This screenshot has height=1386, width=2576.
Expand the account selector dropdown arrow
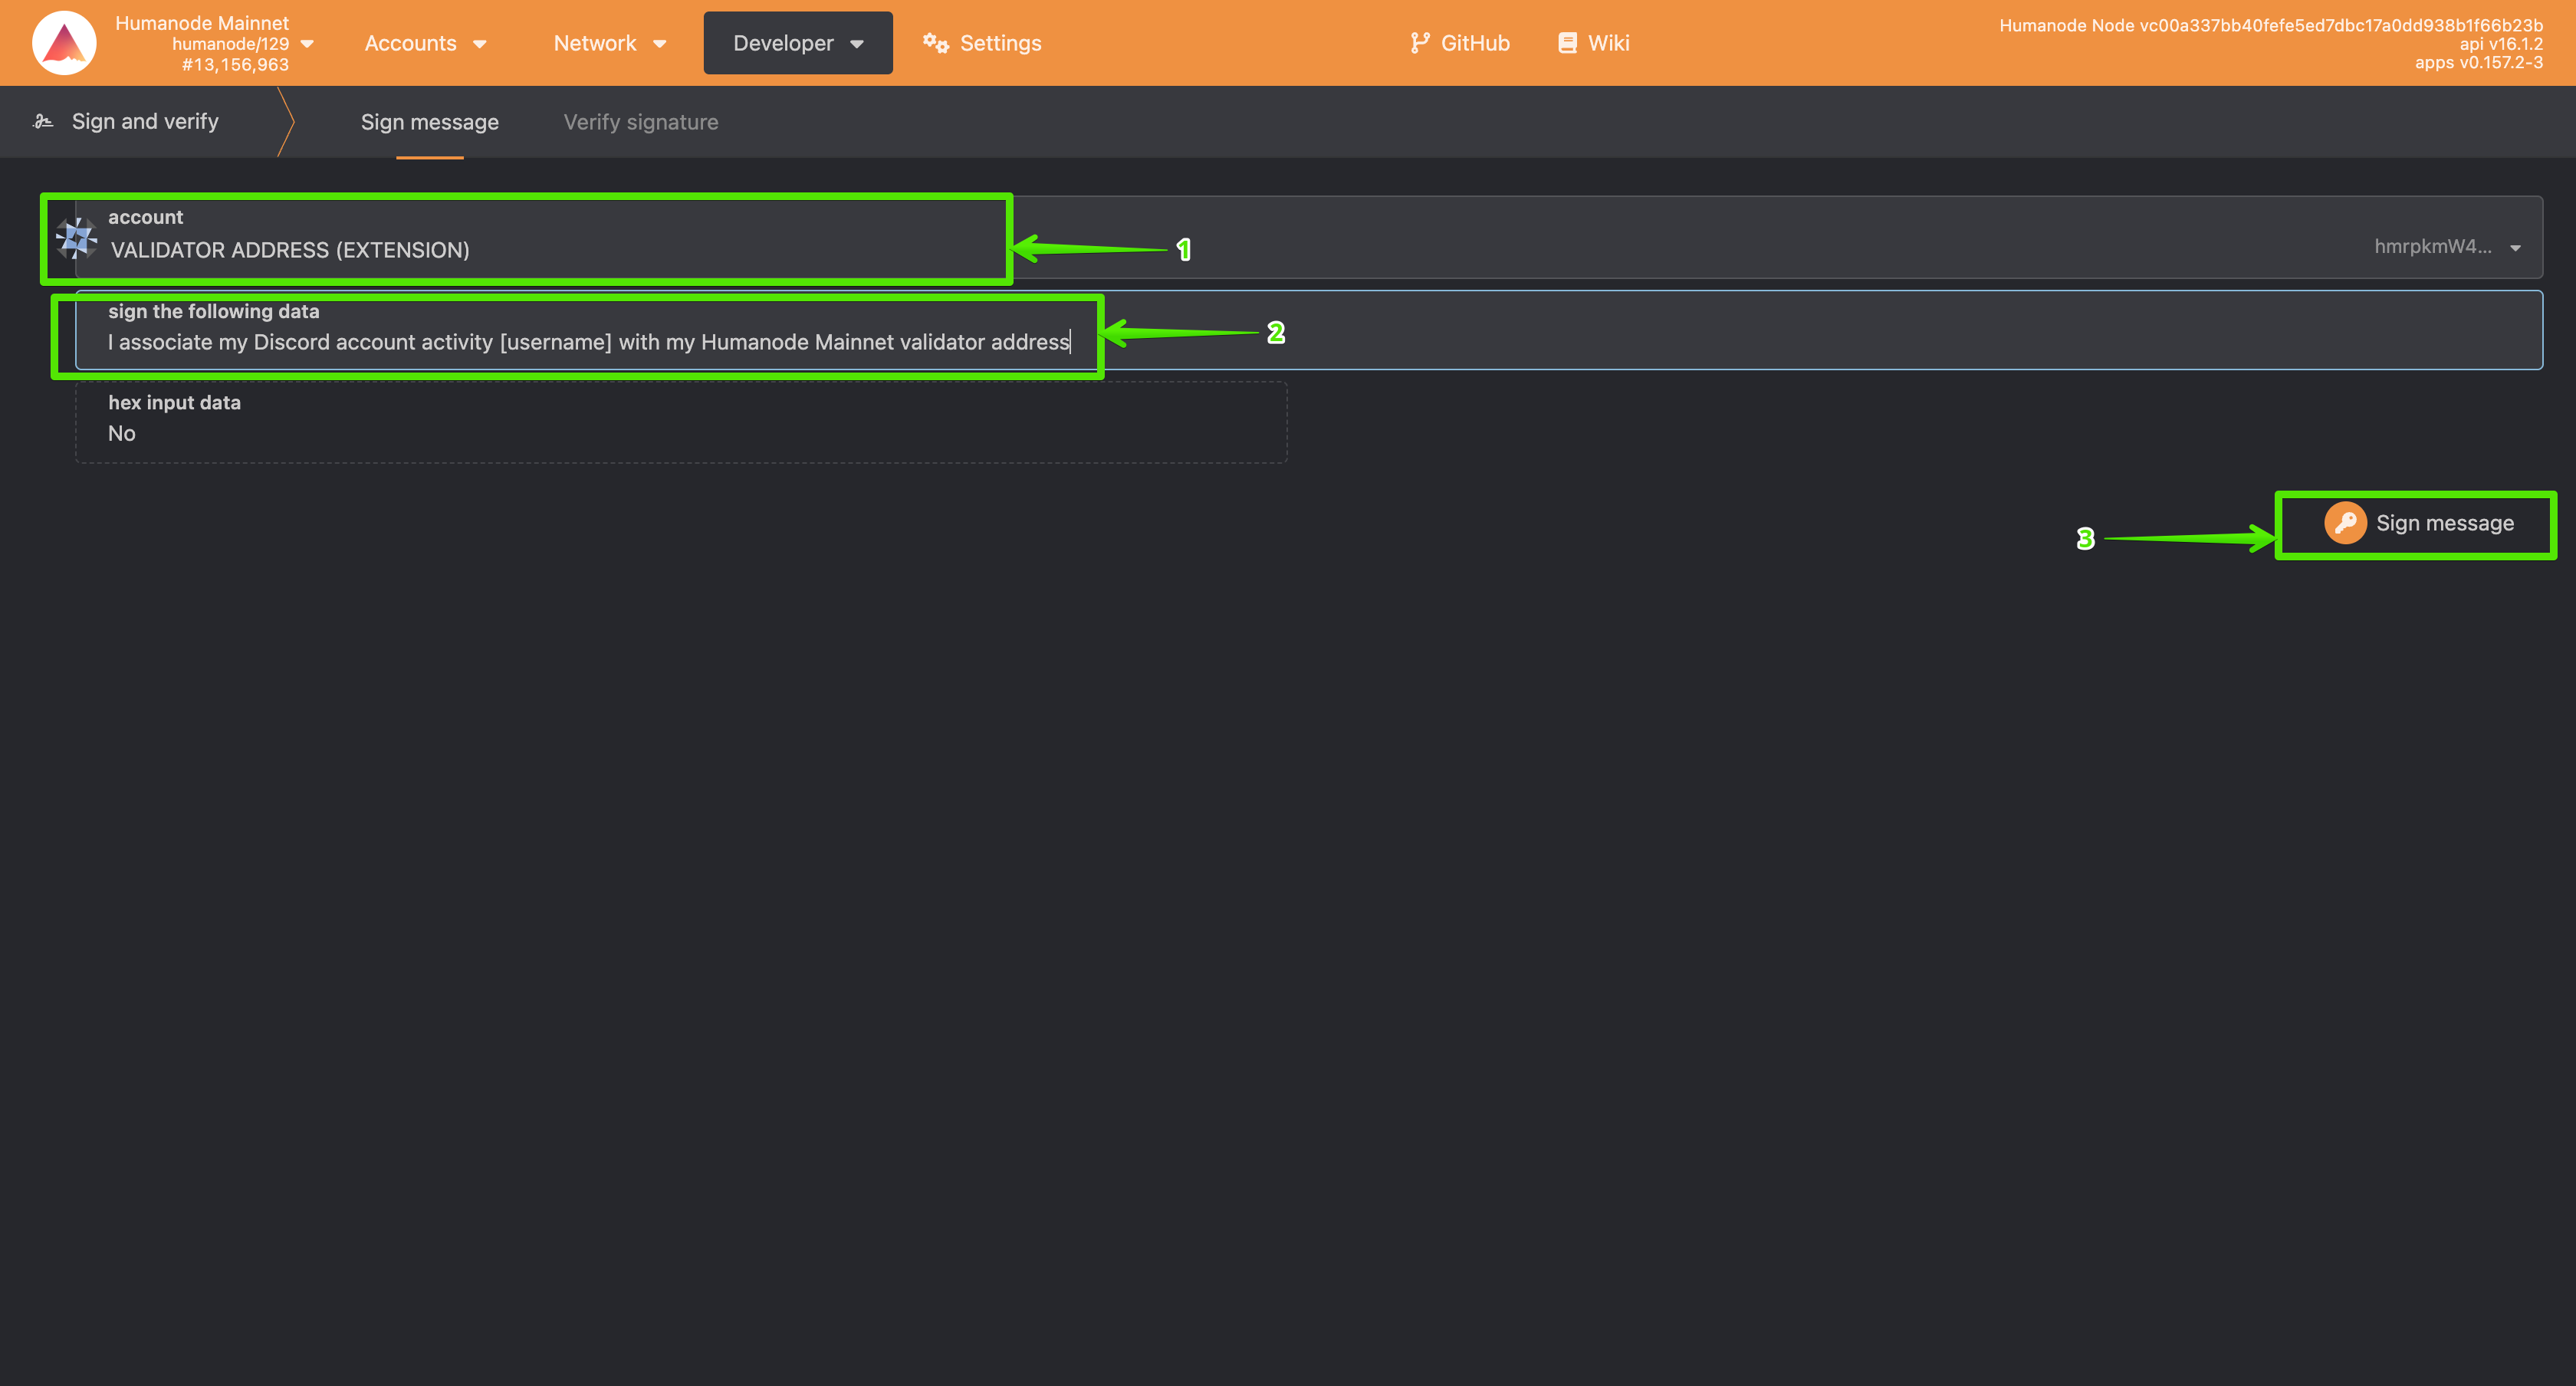(x=2515, y=248)
